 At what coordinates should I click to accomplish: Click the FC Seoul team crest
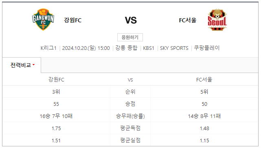[x=217, y=20]
